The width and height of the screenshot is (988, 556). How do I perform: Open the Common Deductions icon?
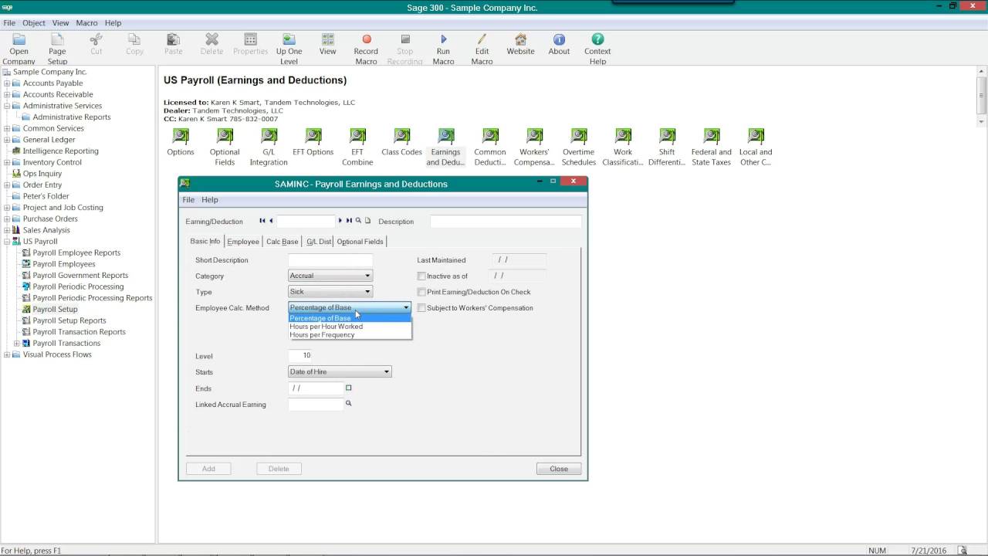click(x=490, y=147)
